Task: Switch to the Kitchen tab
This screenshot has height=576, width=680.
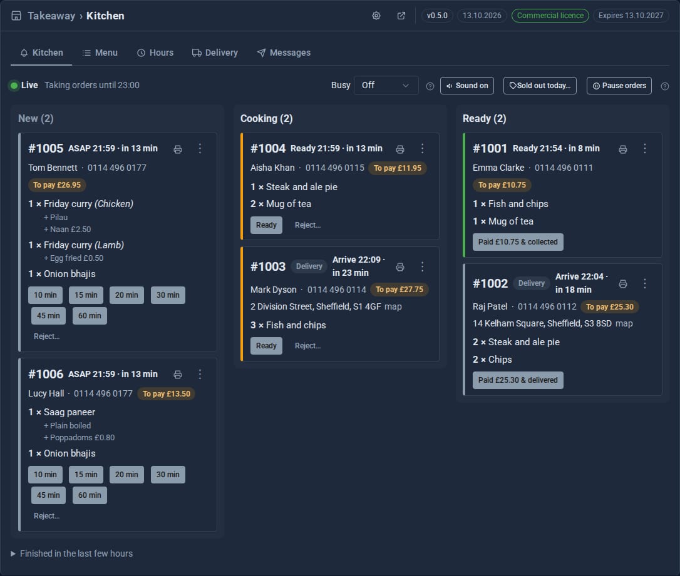Action: pyautogui.click(x=41, y=53)
